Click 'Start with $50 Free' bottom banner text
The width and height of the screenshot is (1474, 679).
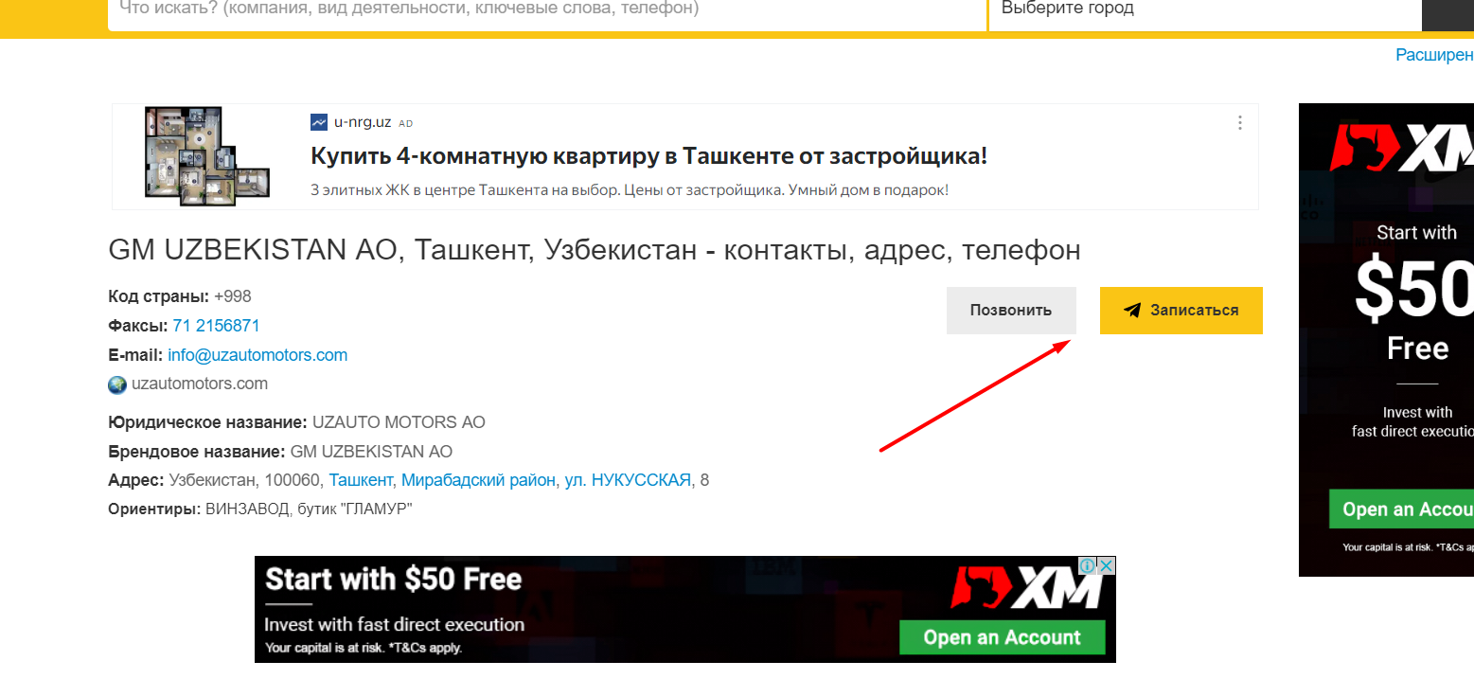(394, 579)
